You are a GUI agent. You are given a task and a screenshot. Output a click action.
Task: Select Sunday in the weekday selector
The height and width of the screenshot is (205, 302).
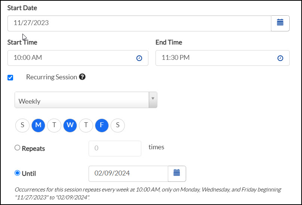(22, 125)
